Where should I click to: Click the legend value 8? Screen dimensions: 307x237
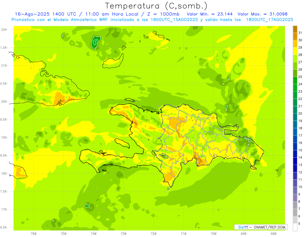[299, 201]
